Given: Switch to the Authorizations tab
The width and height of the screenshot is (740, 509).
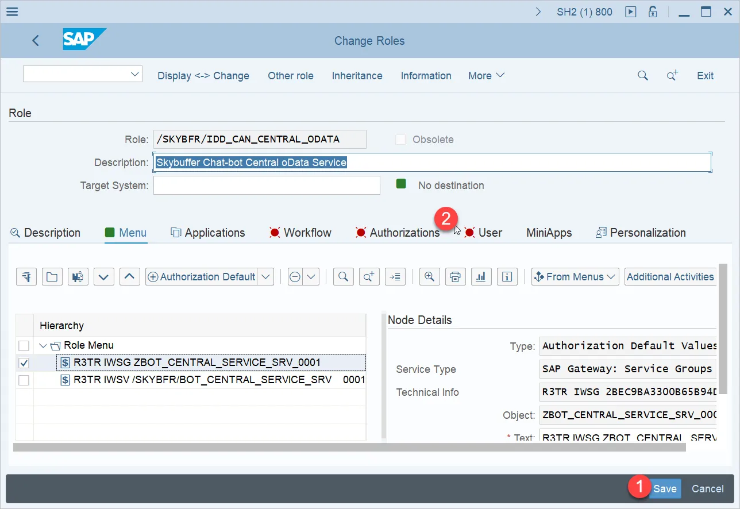Looking at the screenshot, I should 398,233.
